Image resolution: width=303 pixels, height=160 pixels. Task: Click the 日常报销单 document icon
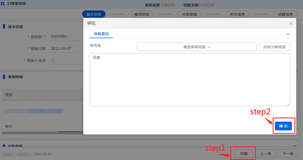pos(3,3)
